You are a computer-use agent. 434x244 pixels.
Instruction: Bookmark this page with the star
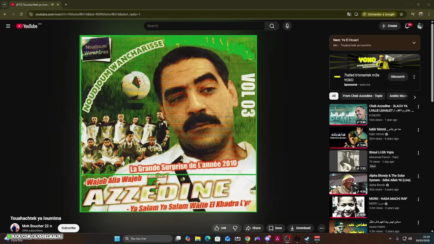(x=401, y=14)
